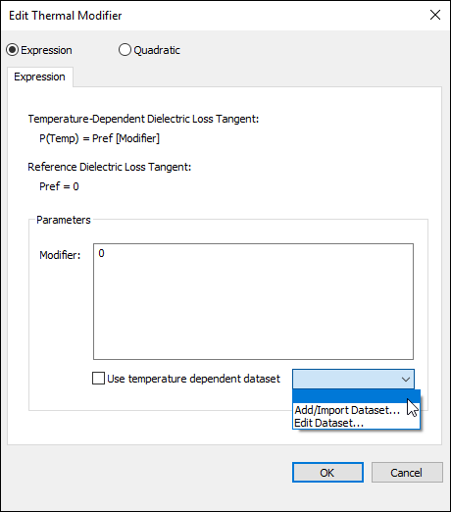
Task: Click the 'P(Temp) = Pref [Modifier]' formula
Action: click(x=99, y=138)
